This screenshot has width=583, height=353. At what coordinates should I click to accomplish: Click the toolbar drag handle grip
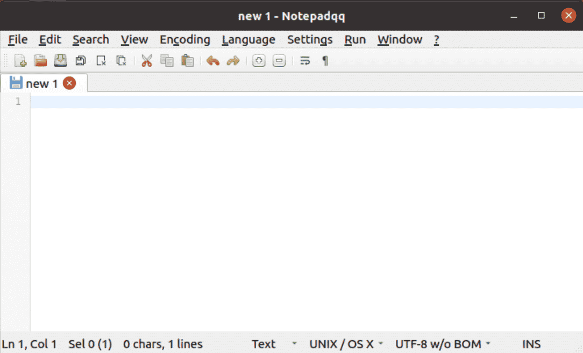(5, 61)
